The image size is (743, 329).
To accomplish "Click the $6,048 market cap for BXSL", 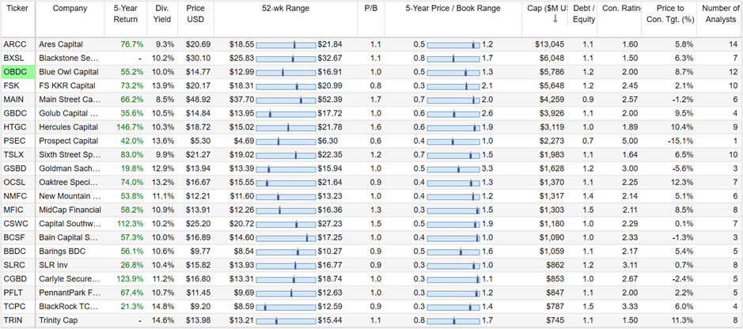I will coord(552,59).
